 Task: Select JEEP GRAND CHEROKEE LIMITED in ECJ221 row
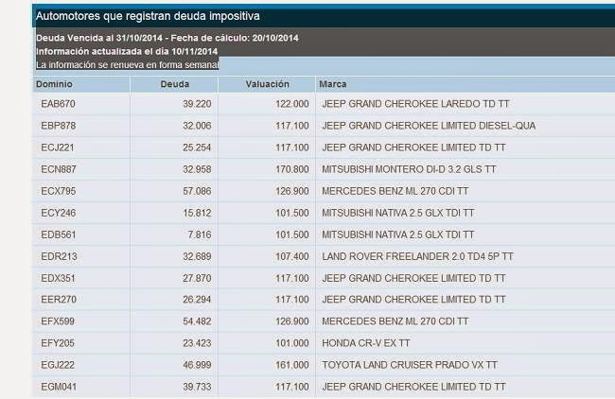413,147
